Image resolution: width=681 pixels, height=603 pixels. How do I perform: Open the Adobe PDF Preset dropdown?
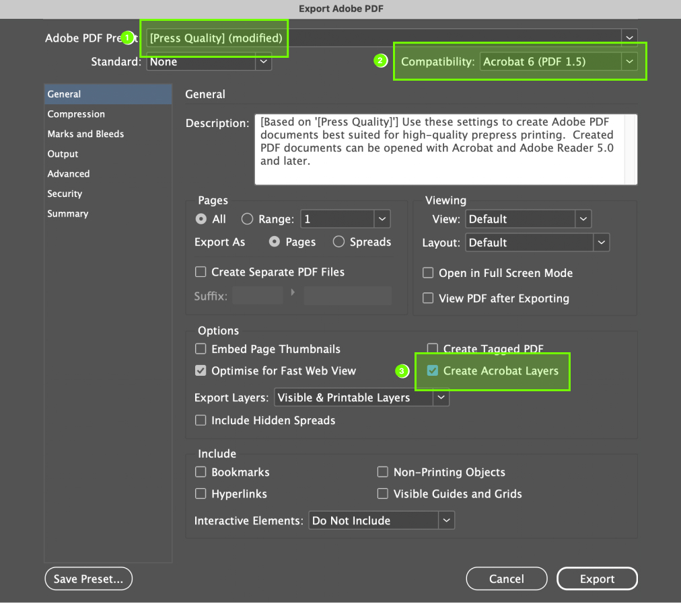click(x=392, y=38)
